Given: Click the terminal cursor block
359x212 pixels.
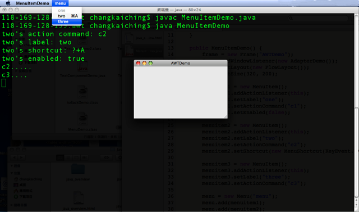Looking at the screenshot, I should pos(4,83).
